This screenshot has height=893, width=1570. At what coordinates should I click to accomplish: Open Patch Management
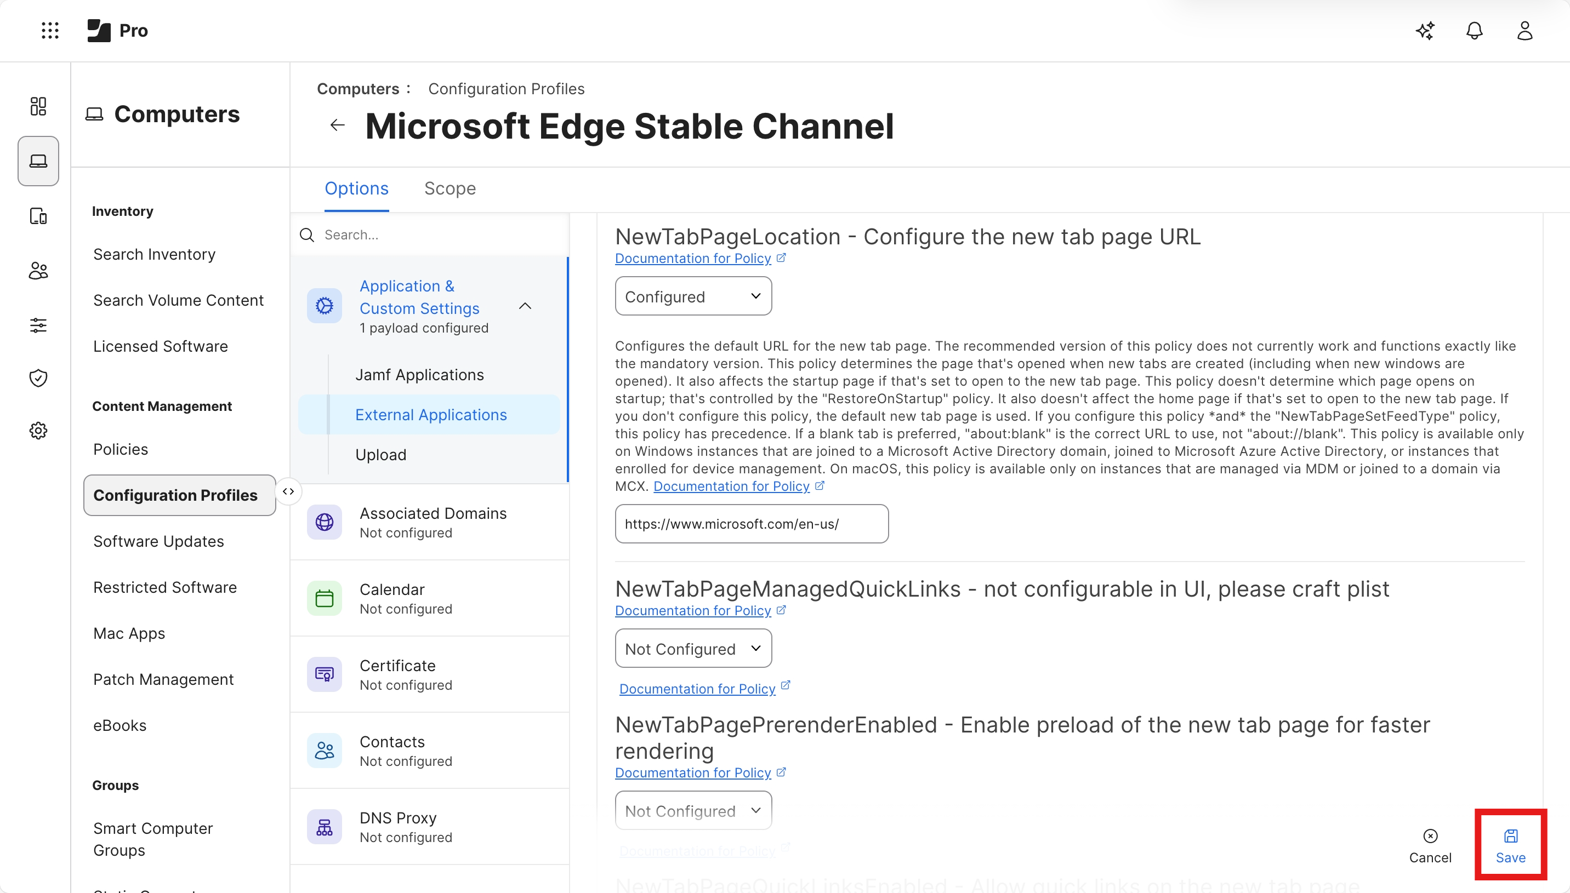(164, 679)
